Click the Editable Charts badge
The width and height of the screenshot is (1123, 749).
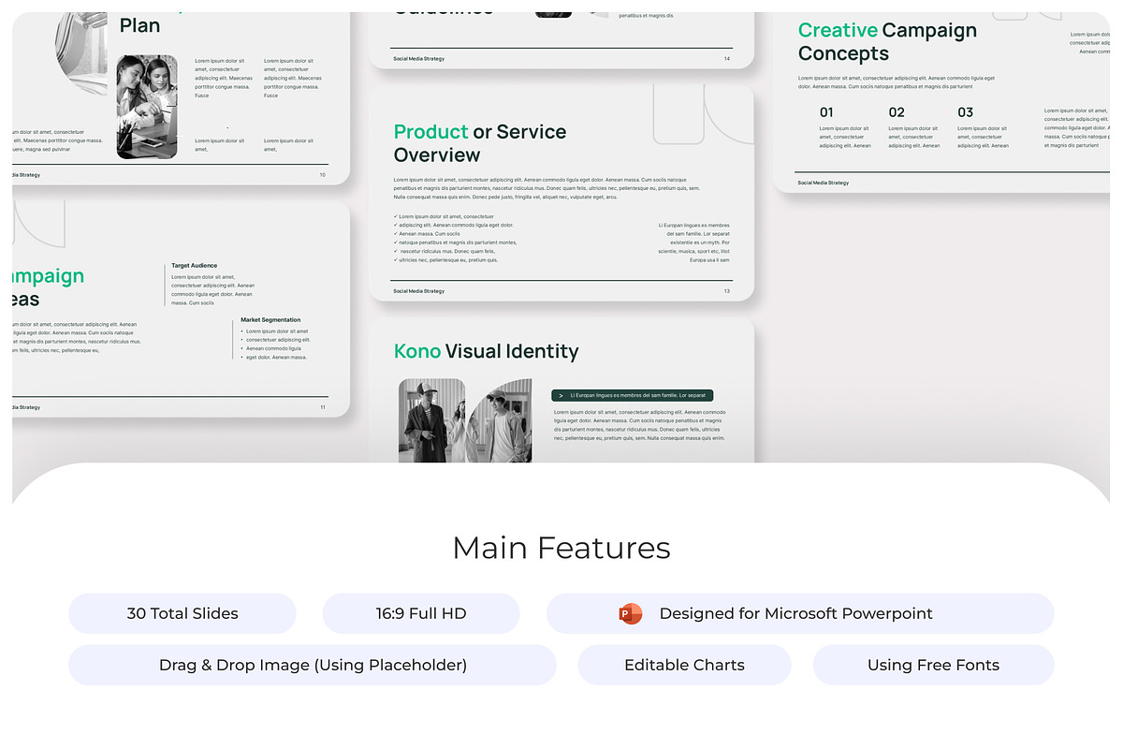[x=684, y=665]
